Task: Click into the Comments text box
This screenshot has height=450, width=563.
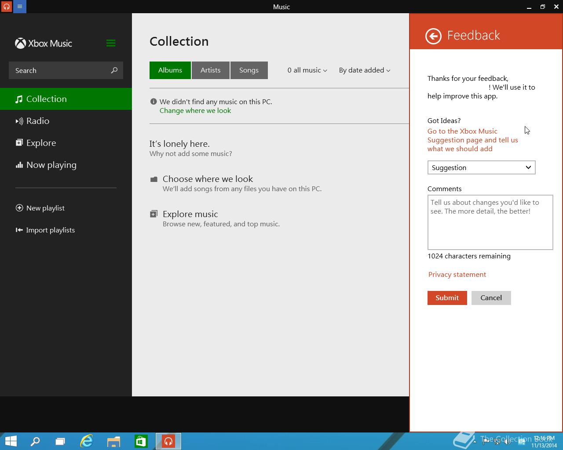Action: click(490, 222)
